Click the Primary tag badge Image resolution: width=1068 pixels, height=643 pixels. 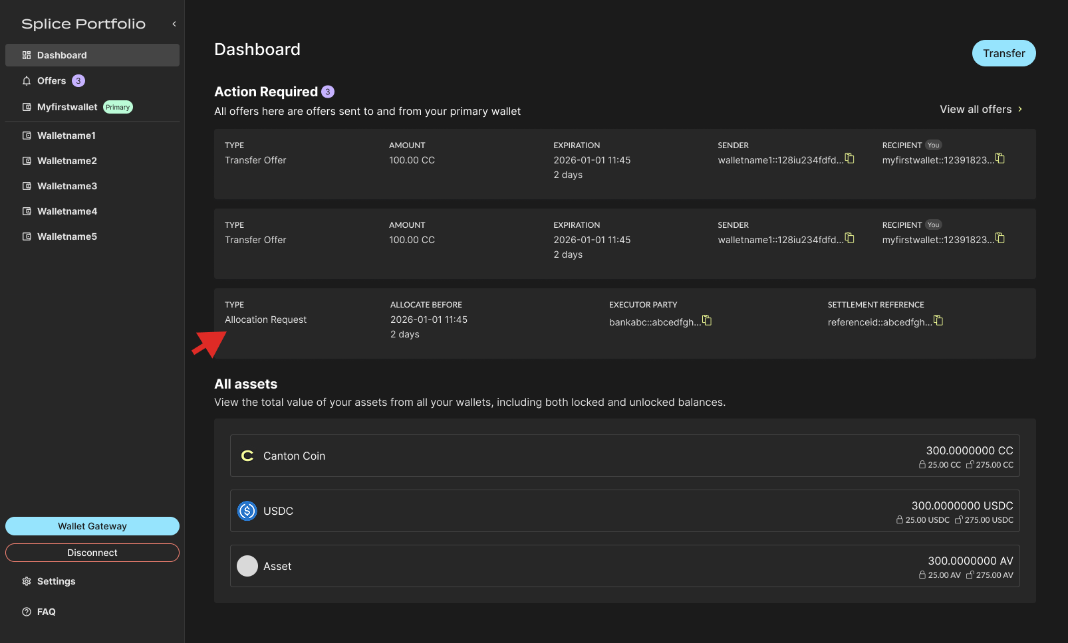[x=118, y=107]
